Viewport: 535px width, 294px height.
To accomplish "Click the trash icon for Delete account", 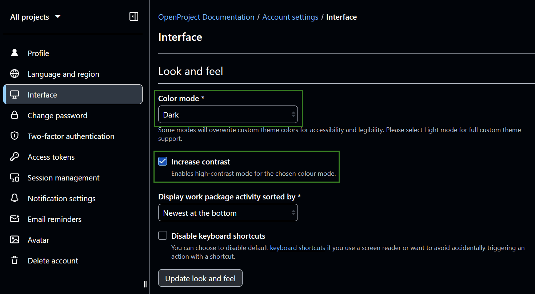I will 15,261.
